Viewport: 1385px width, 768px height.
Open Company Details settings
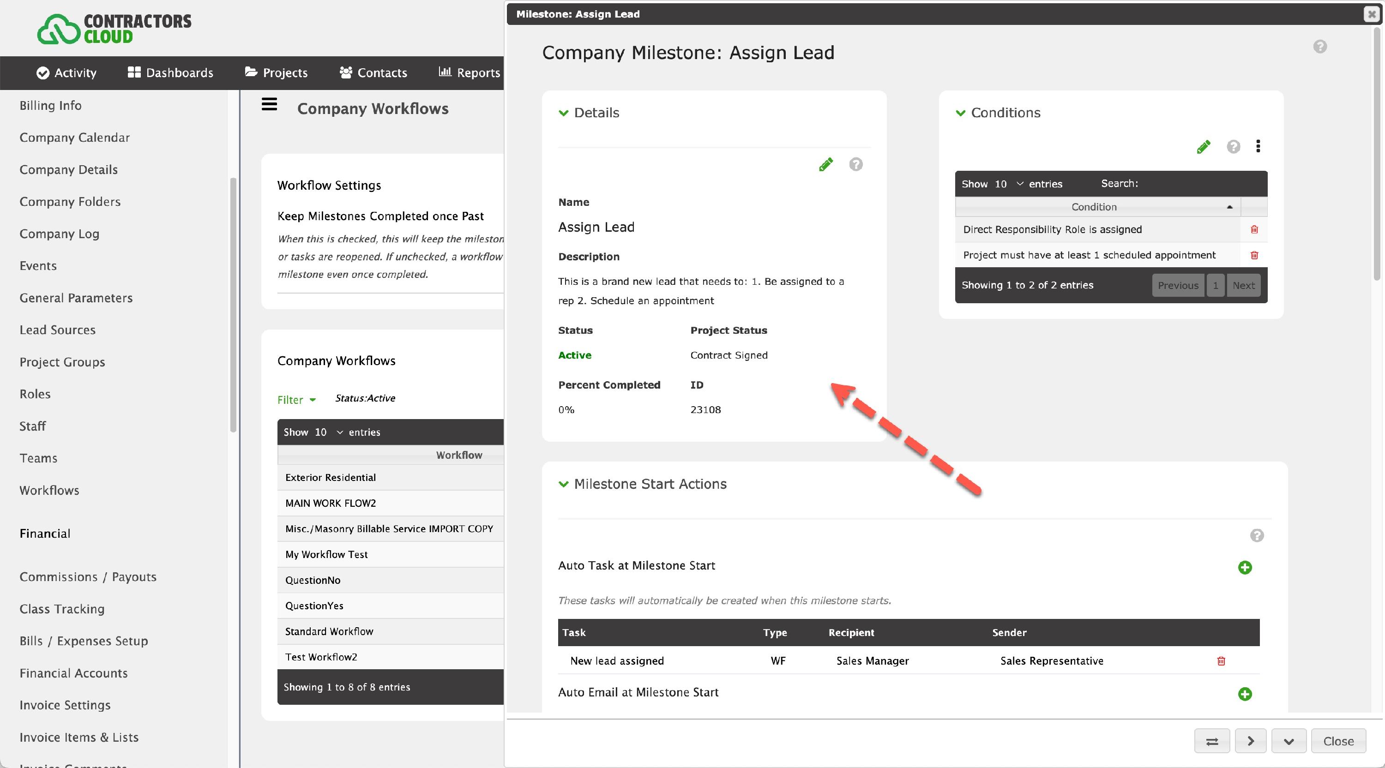[x=69, y=170]
